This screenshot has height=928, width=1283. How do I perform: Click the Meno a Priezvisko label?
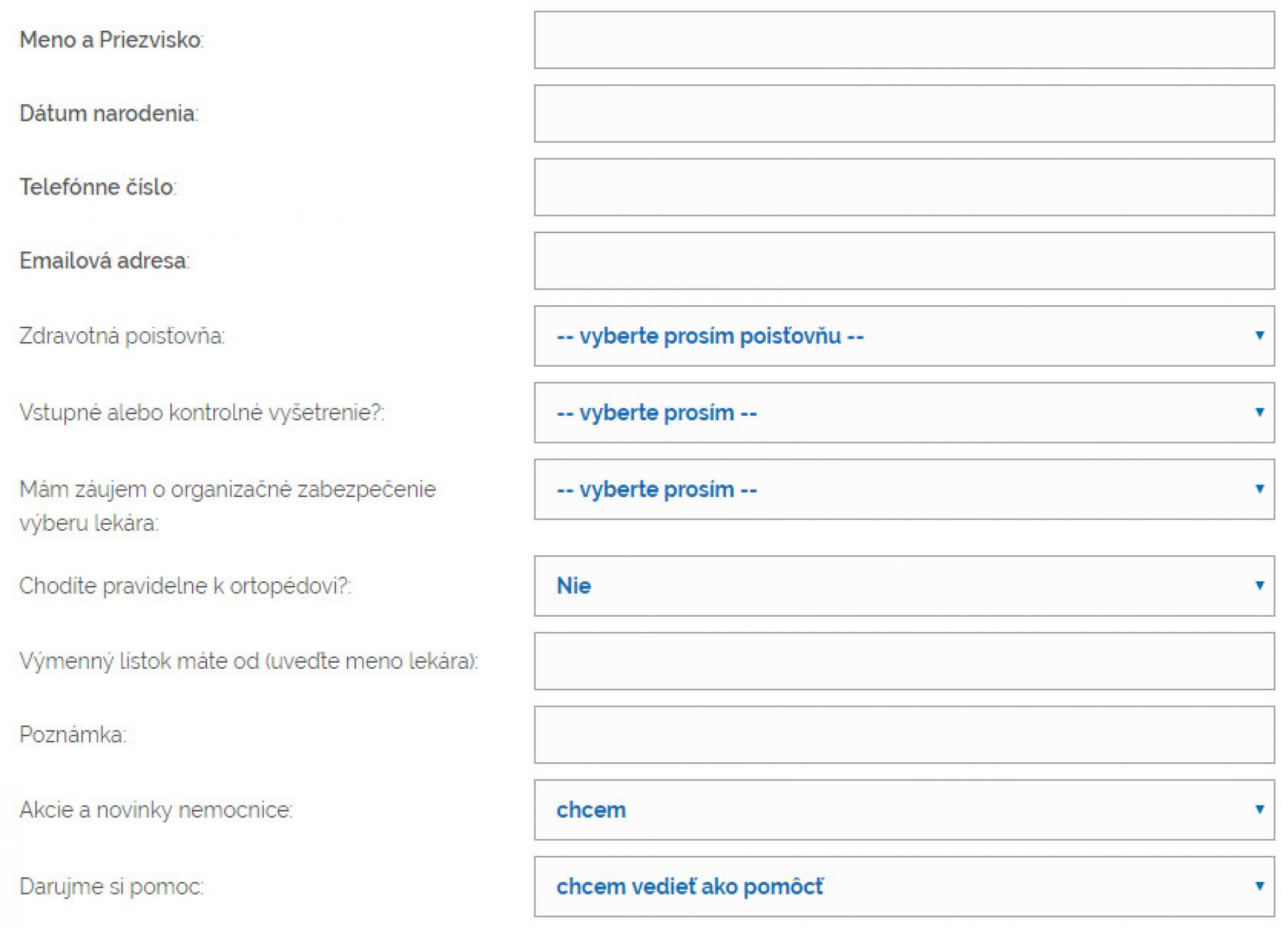coord(112,40)
